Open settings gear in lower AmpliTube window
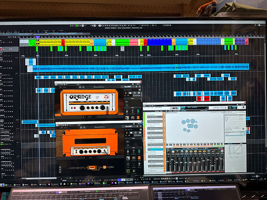 click(x=138, y=126)
